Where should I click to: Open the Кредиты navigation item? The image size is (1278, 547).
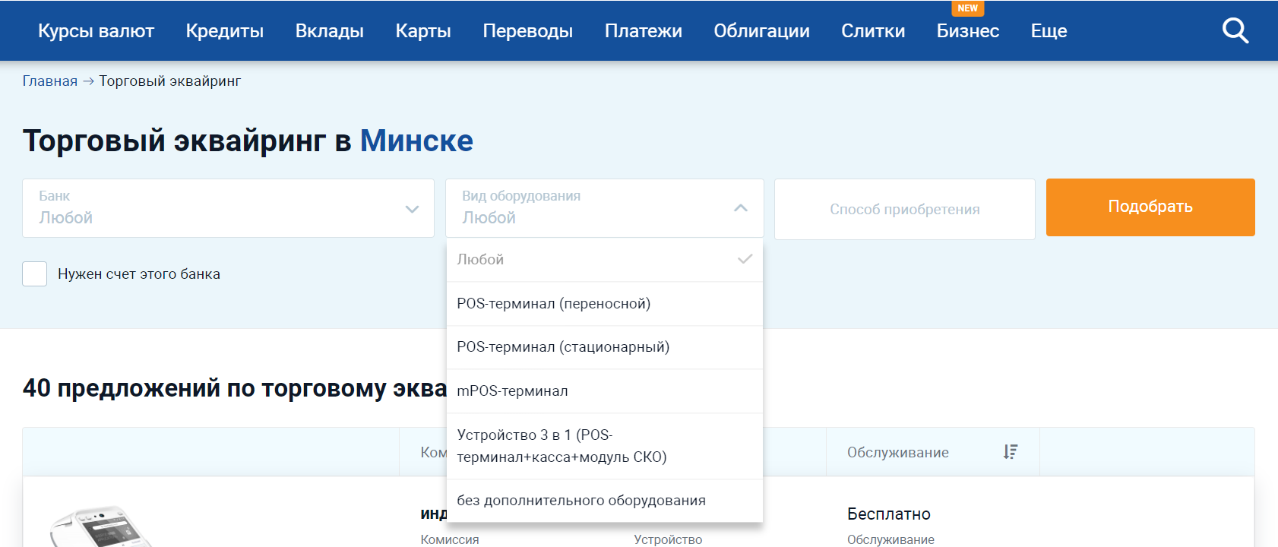(x=224, y=31)
